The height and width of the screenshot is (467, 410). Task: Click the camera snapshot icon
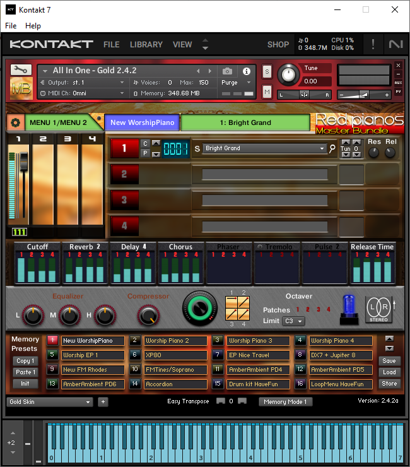[227, 71]
